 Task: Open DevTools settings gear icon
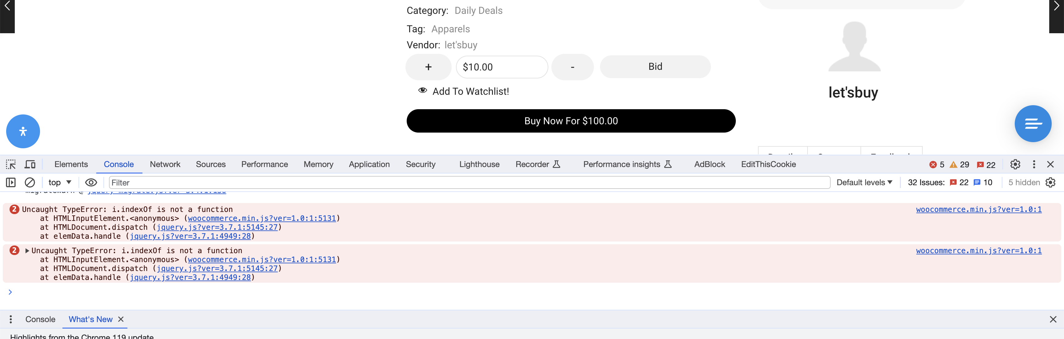[x=1015, y=164]
